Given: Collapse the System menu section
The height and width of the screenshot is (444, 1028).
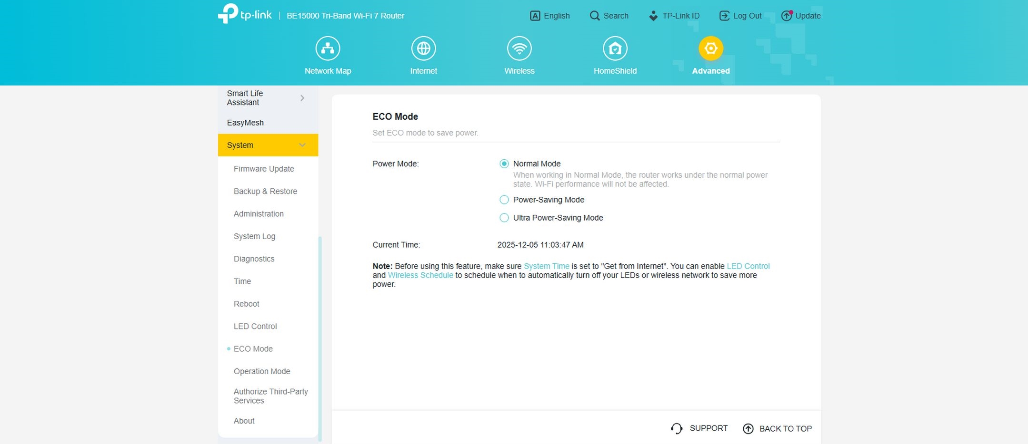Looking at the screenshot, I should 302,145.
